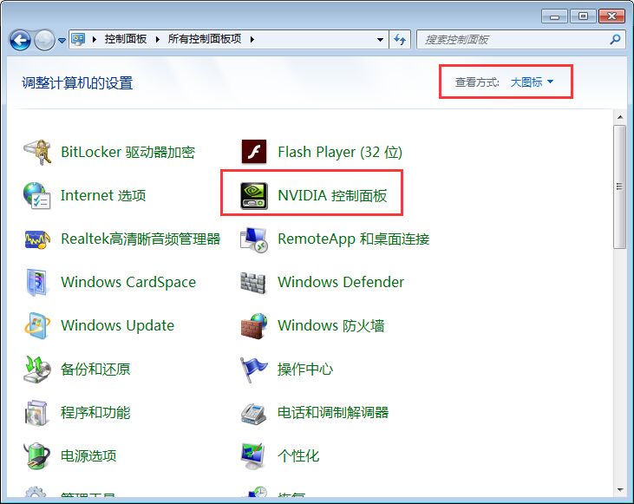Expand the address bar history dropdown
This screenshot has height=504, width=634.
click(380, 40)
